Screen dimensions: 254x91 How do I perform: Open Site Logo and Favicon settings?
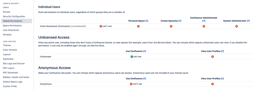coord(14,64)
